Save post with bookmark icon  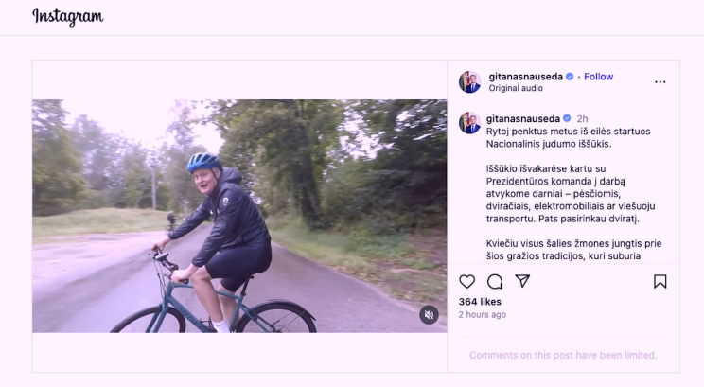coord(660,281)
